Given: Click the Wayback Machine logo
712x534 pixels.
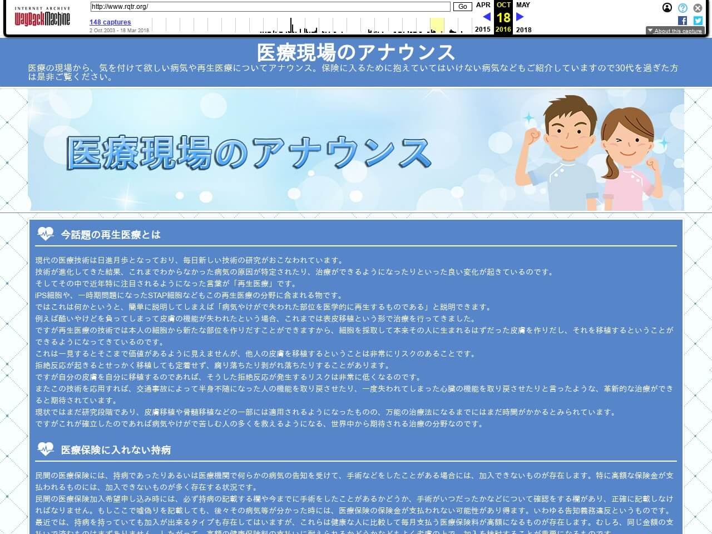Looking at the screenshot, I should pyautogui.click(x=42, y=18).
